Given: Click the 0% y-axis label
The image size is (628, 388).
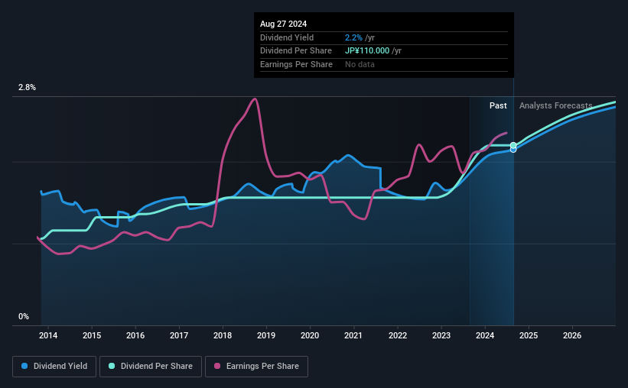Looking at the screenshot, I should (24, 316).
